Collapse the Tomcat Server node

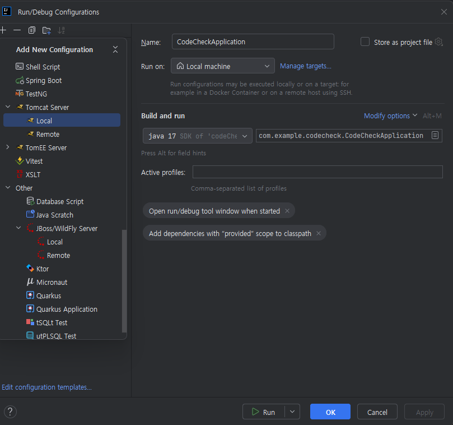(8, 107)
